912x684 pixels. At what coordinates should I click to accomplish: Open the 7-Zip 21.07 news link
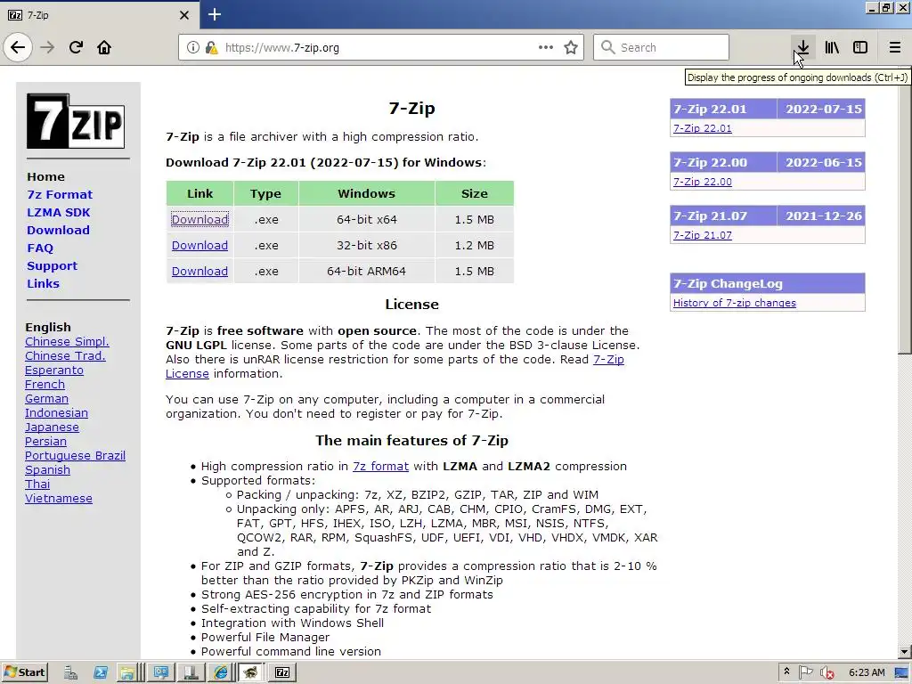[x=702, y=235]
